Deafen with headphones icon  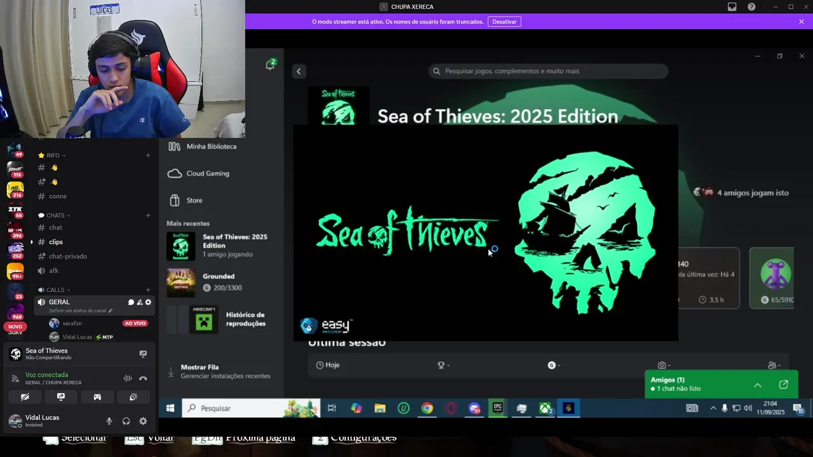(x=126, y=421)
